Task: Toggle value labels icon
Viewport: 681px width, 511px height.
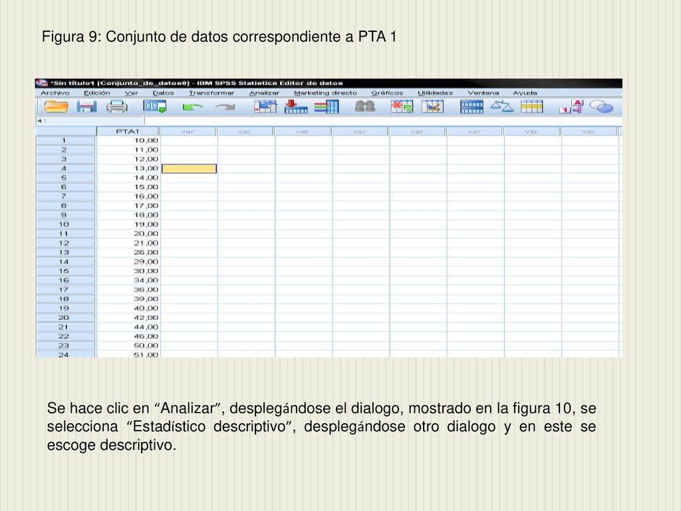Action: (x=571, y=106)
